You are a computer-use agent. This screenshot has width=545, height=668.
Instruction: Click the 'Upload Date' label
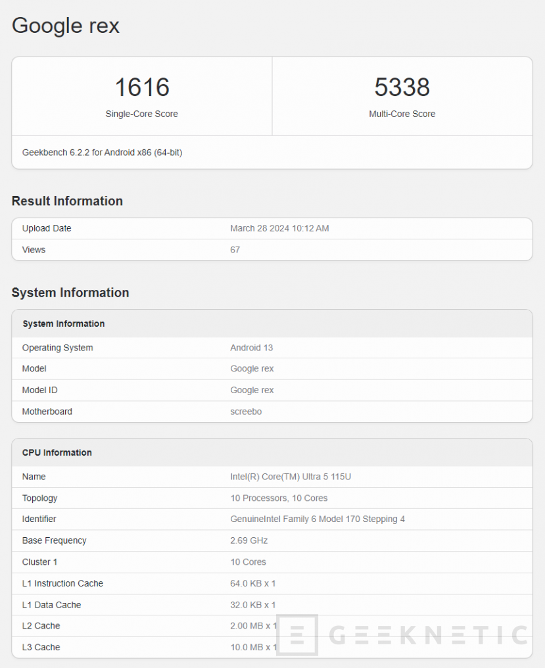point(47,228)
